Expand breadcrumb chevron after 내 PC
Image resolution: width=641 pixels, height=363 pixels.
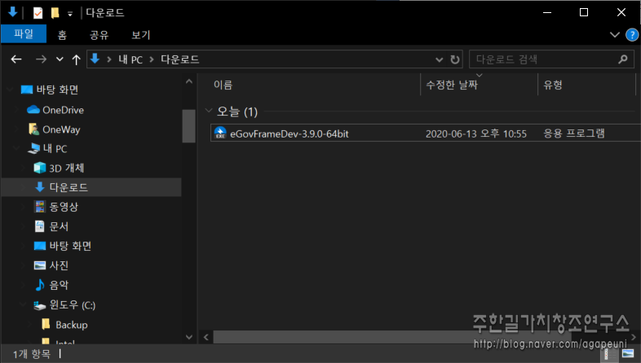(x=152, y=59)
